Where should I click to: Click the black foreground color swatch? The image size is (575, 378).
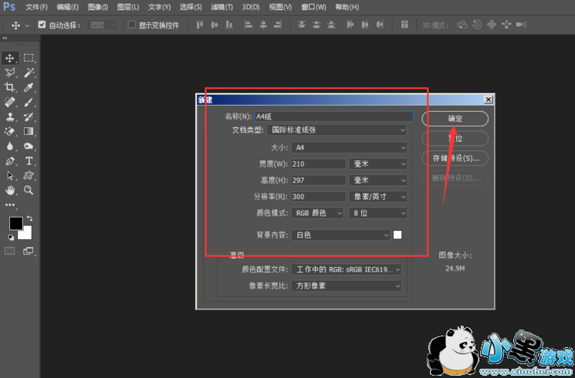(15, 224)
